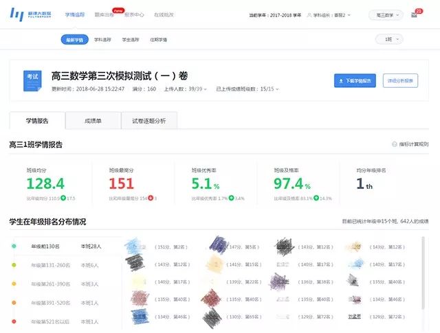Switch to the 学情报告 tab

[x=37, y=121]
